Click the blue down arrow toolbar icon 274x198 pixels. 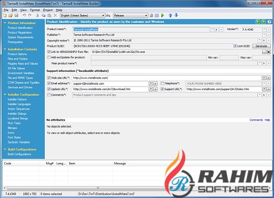[176, 15]
